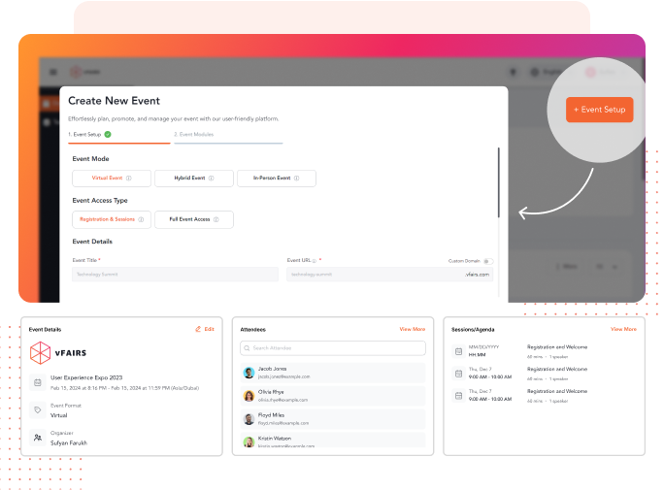The height and width of the screenshot is (490, 664).
Task: Click calendar icon beside User Experience Expo 2023
Action: pos(38,382)
